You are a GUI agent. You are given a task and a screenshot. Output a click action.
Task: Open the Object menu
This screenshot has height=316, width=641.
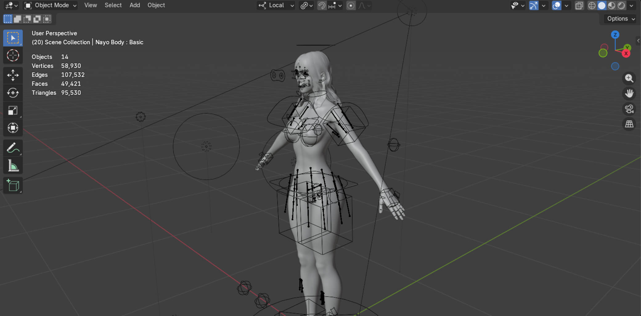click(x=156, y=5)
